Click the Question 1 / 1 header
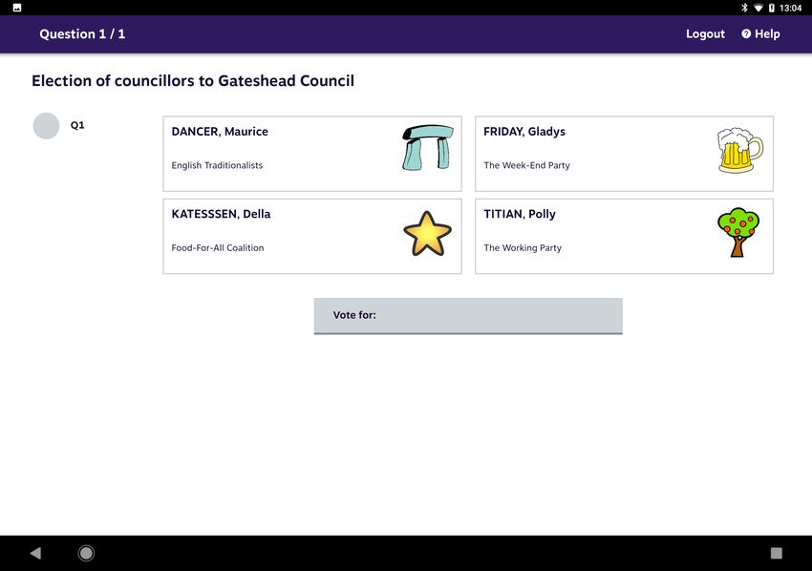Screen dimensions: 812x571 pos(82,34)
